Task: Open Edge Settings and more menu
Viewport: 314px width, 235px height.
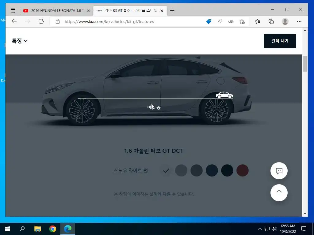Action: point(299,21)
